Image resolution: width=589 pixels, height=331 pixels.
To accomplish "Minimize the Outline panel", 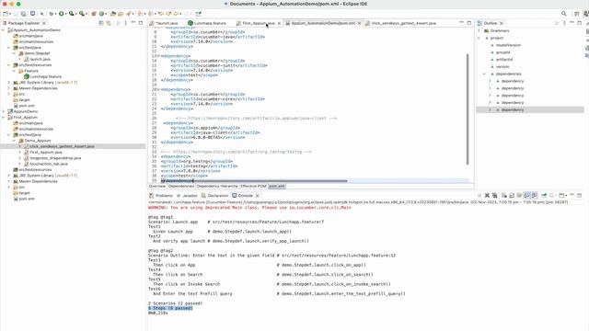I will tap(572, 23).
